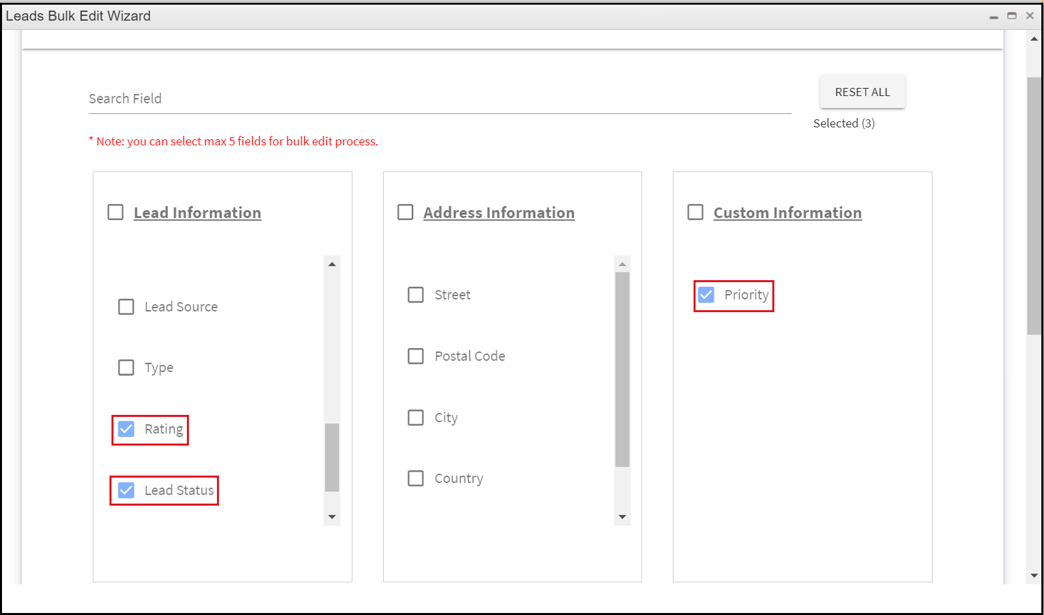1044x615 pixels.
Task: Check the Street checkbox
Action: tap(415, 294)
